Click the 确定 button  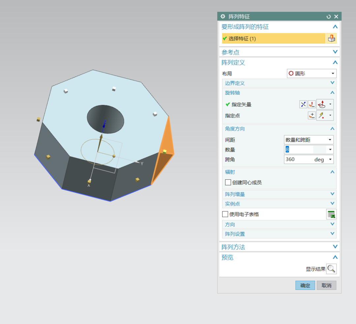305,285
